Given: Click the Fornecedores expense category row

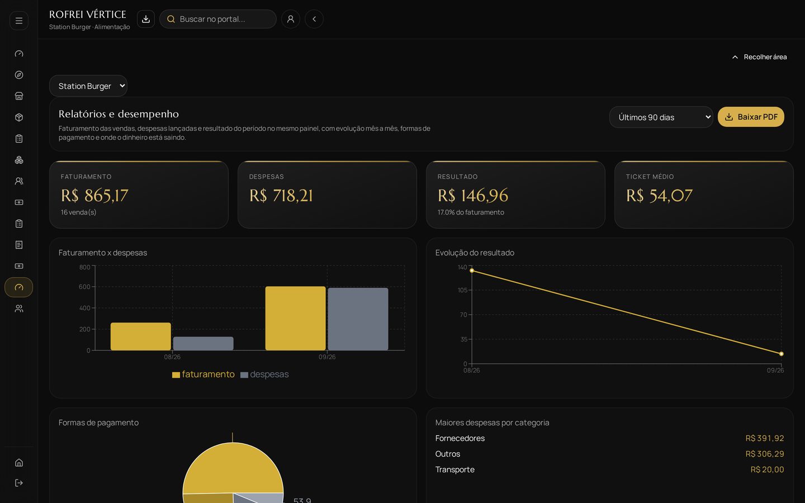Looking at the screenshot, I should coord(610,438).
